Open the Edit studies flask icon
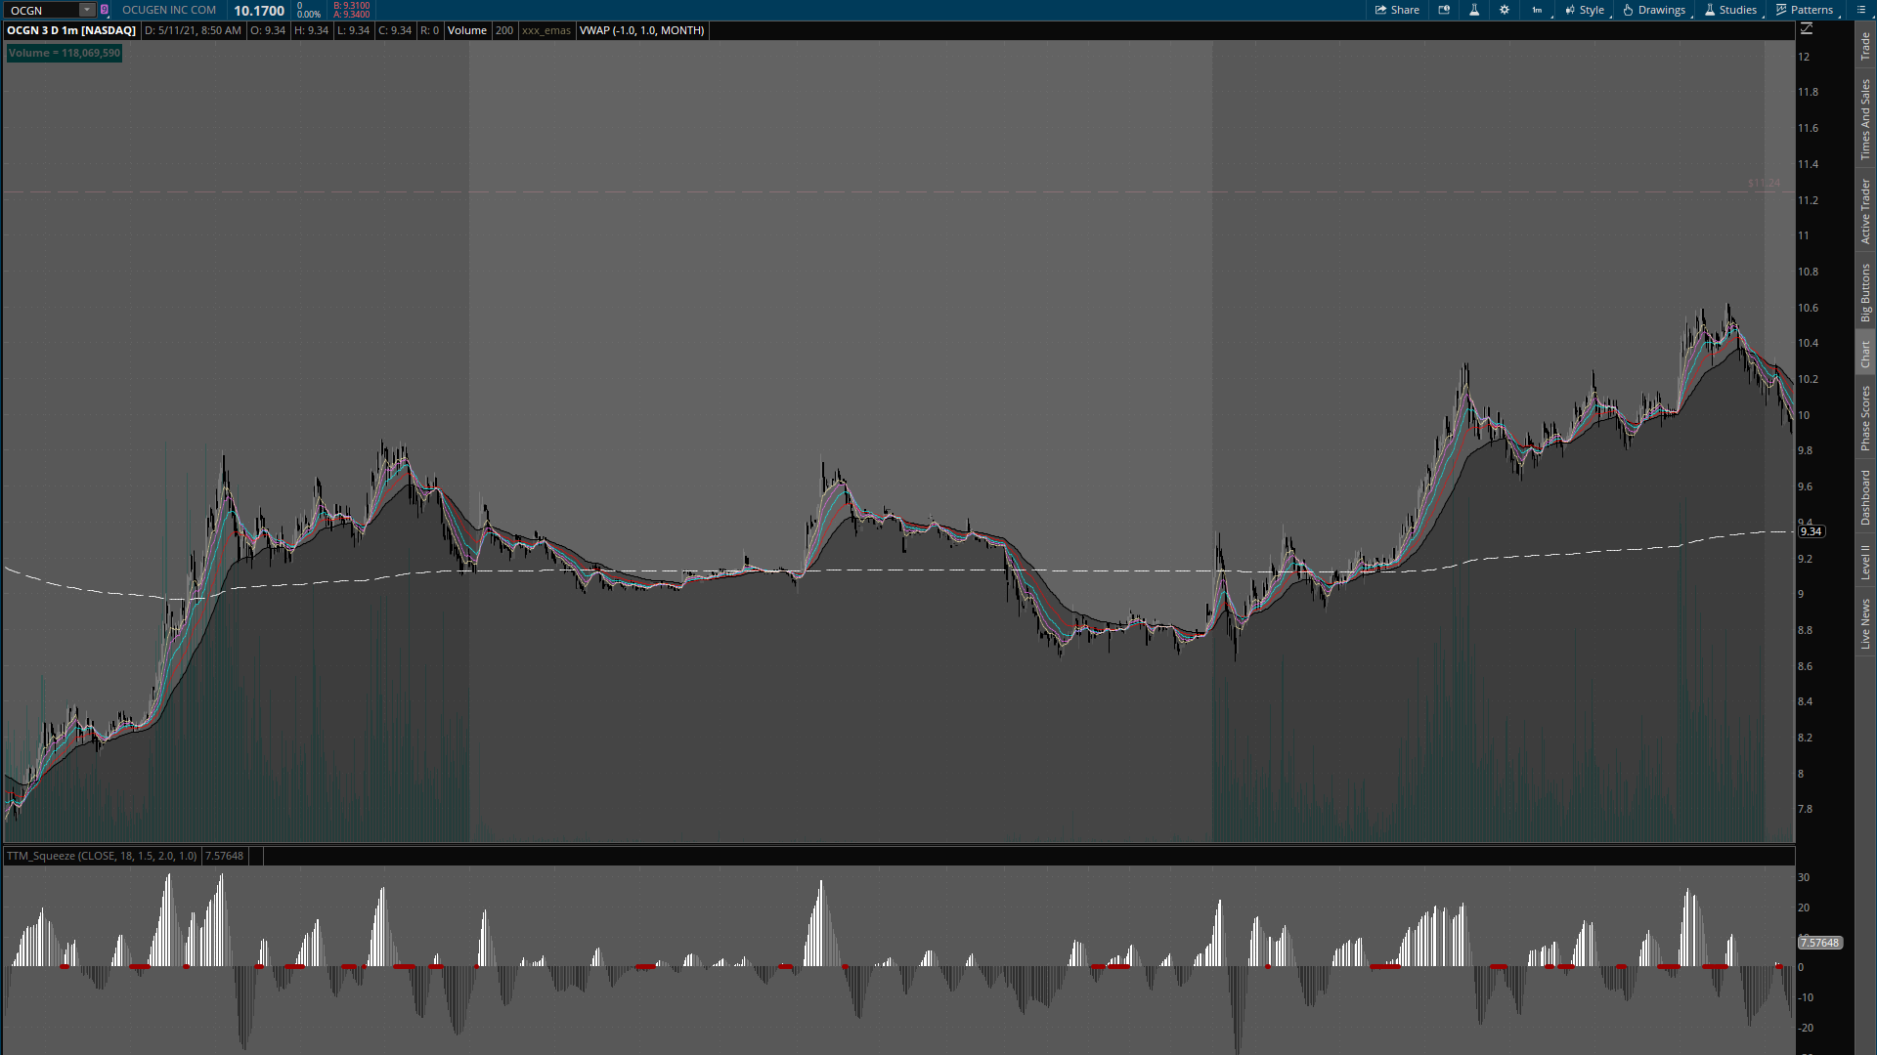Image resolution: width=1877 pixels, height=1055 pixels. click(x=1474, y=10)
